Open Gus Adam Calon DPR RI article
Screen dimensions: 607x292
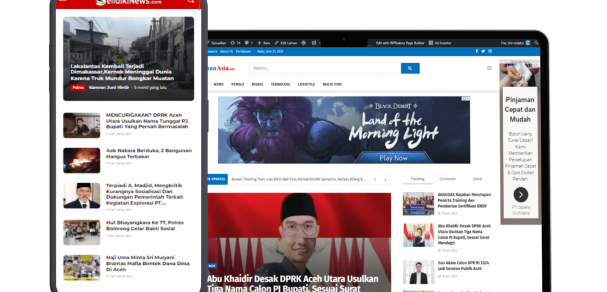[463, 266]
